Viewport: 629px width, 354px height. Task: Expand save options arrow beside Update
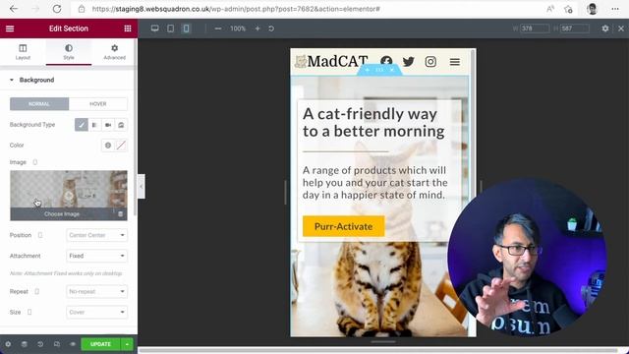127,344
